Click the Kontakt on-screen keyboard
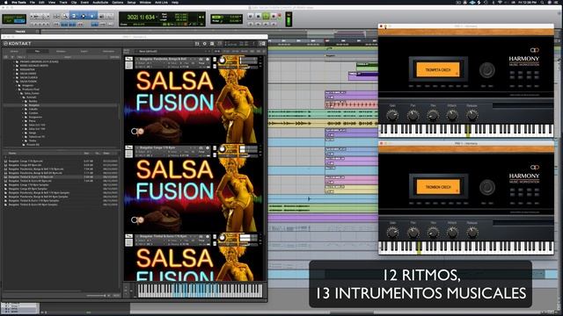Image resolution: width=563 pixels, height=316 pixels. point(201,291)
